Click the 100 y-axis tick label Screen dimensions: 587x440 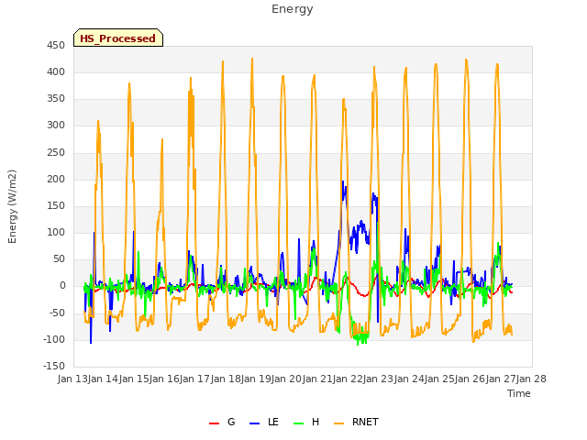56,232
